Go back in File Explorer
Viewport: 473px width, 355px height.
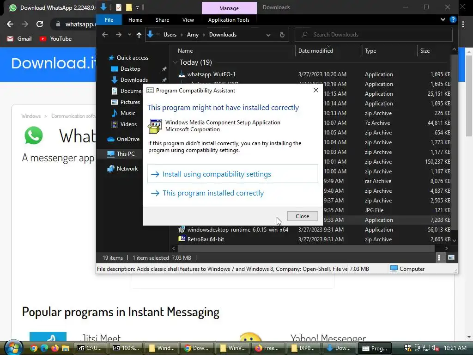click(x=105, y=35)
